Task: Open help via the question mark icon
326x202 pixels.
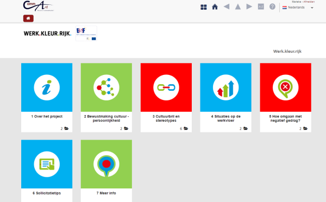Action: 272,7
